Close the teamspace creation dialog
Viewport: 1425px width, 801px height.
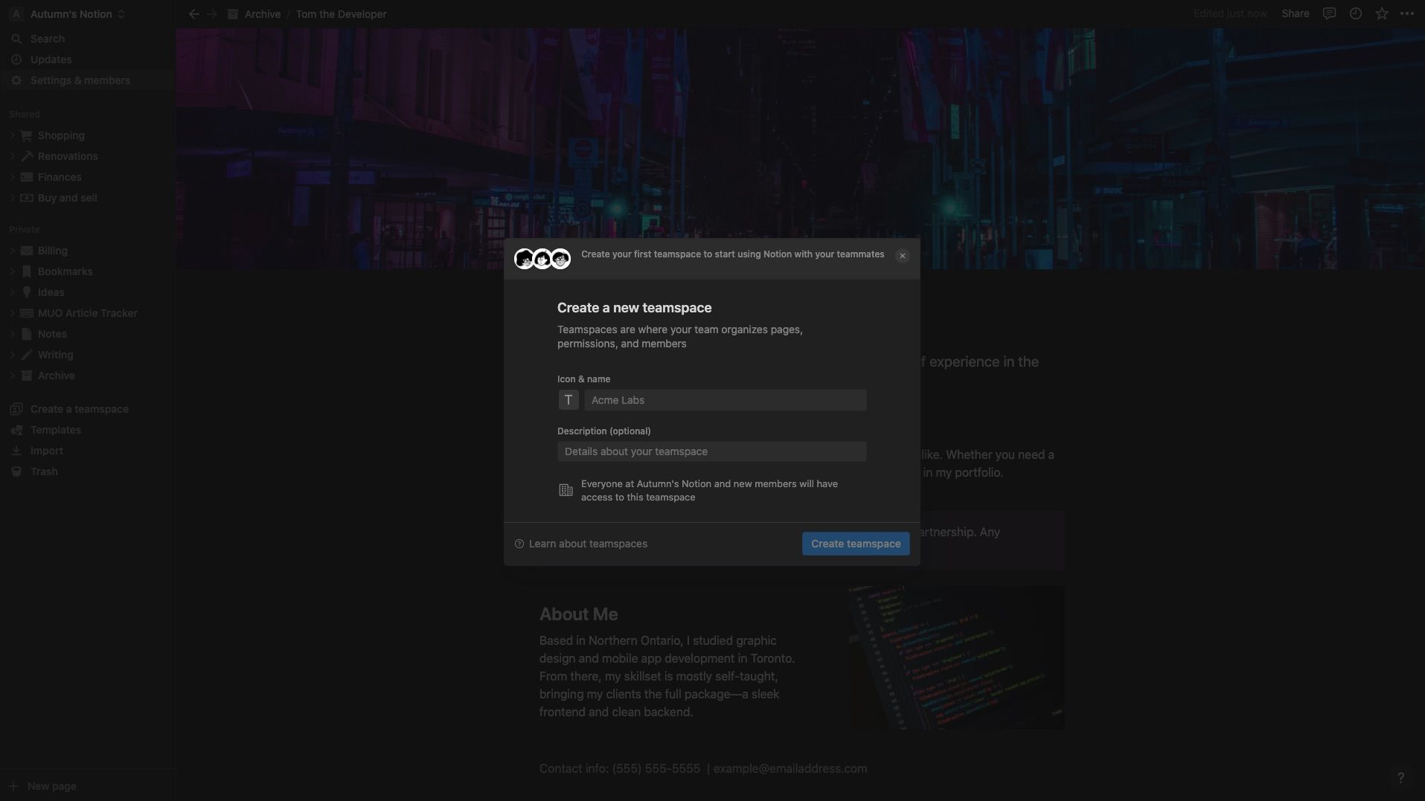[x=902, y=256]
